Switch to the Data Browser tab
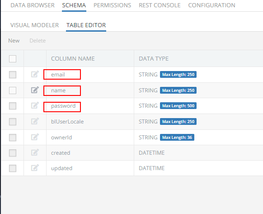Viewport: 263px width, 214px height. pos(33,5)
